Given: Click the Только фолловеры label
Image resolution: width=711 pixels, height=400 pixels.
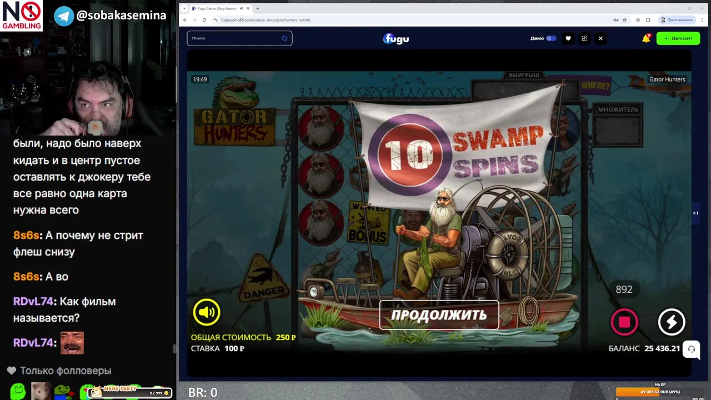Looking at the screenshot, I should (66, 371).
